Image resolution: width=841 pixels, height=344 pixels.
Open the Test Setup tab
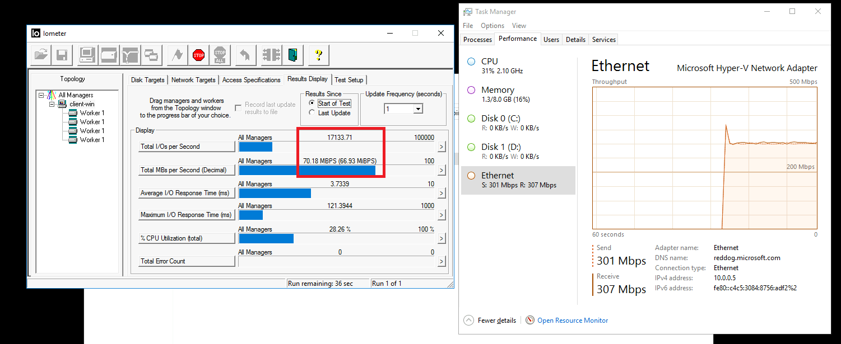click(x=349, y=80)
